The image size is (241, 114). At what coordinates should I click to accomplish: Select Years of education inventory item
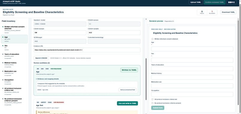click(x=14, y=56)
